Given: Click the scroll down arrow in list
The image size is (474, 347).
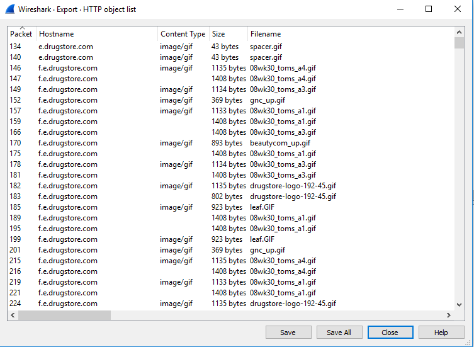Looking at the screenshot, I should point(459,304).
